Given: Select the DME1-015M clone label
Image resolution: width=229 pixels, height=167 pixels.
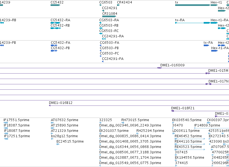Looking at the screenshot, I should pos(218,71).
